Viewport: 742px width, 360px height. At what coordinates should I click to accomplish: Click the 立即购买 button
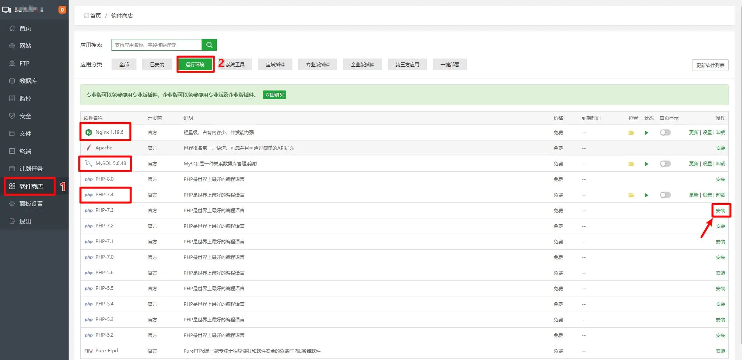tap(274, 95)
